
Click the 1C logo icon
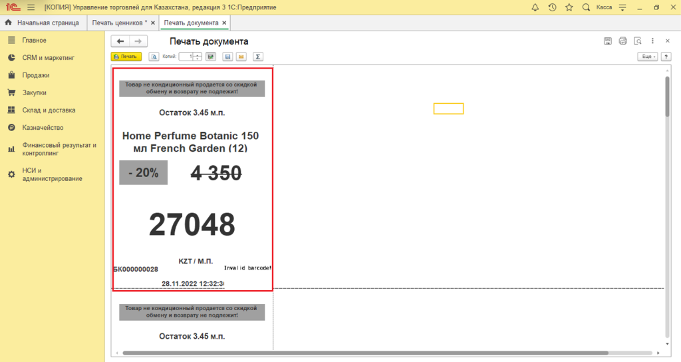[13, 7]
